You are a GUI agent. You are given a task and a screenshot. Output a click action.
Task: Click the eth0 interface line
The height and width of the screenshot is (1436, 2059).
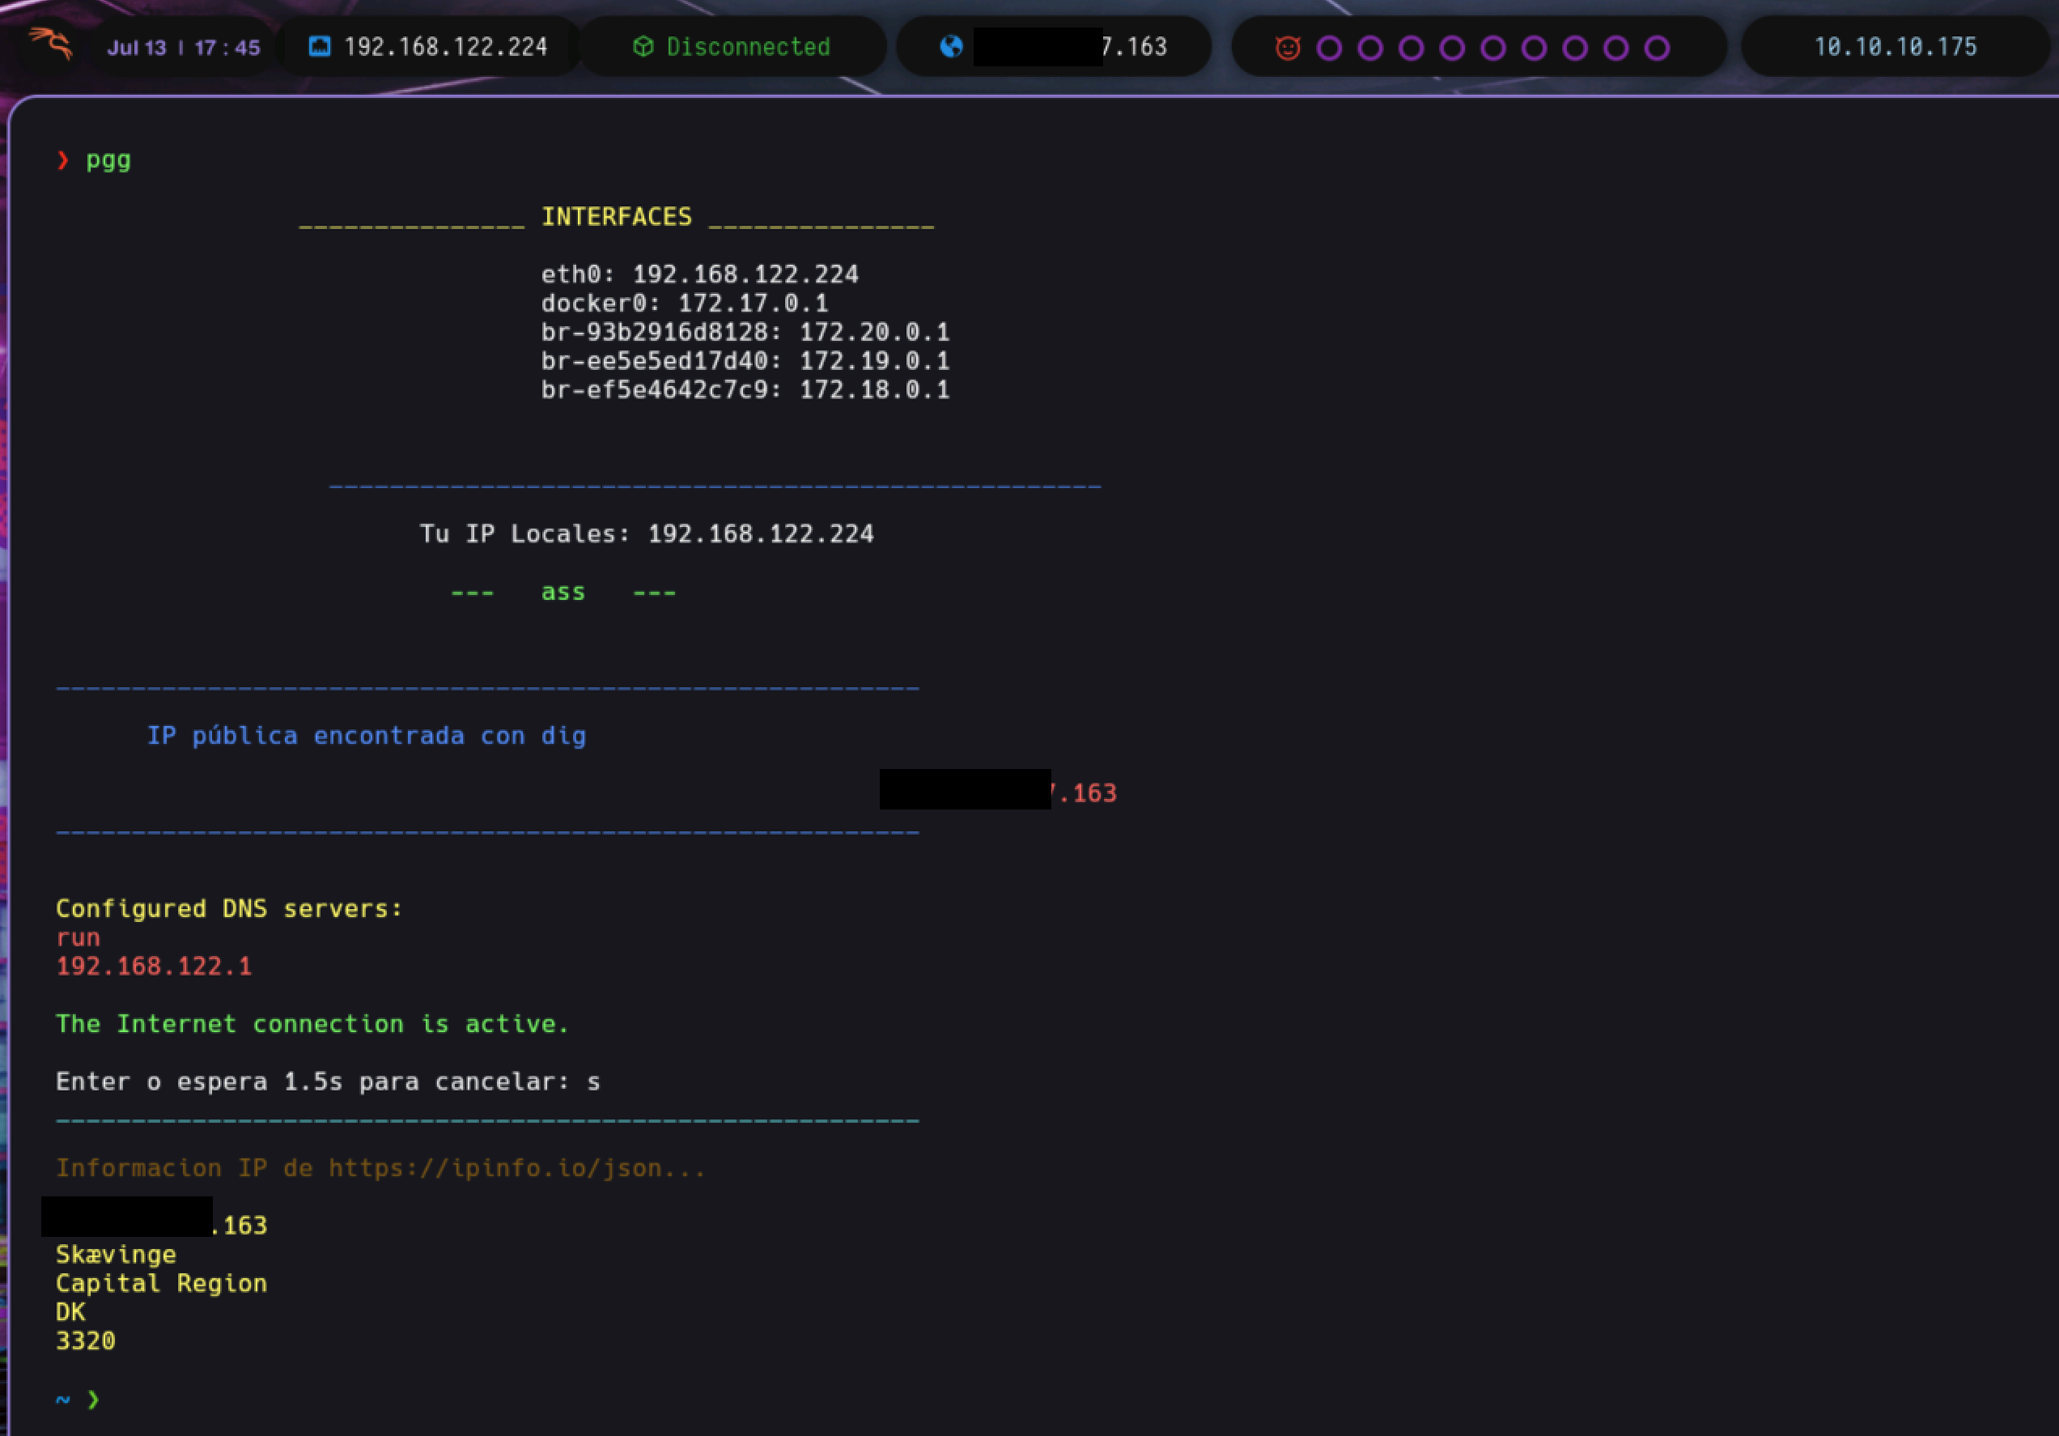[x=699, y=274]
